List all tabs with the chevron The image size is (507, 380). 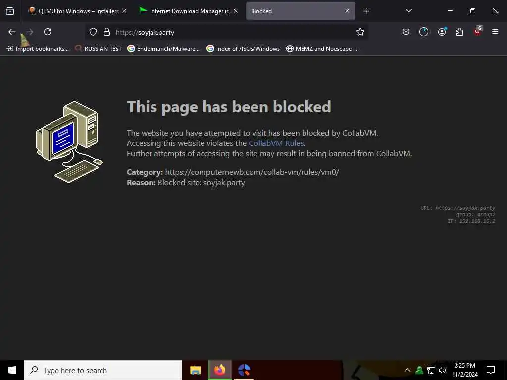[408, 11]
